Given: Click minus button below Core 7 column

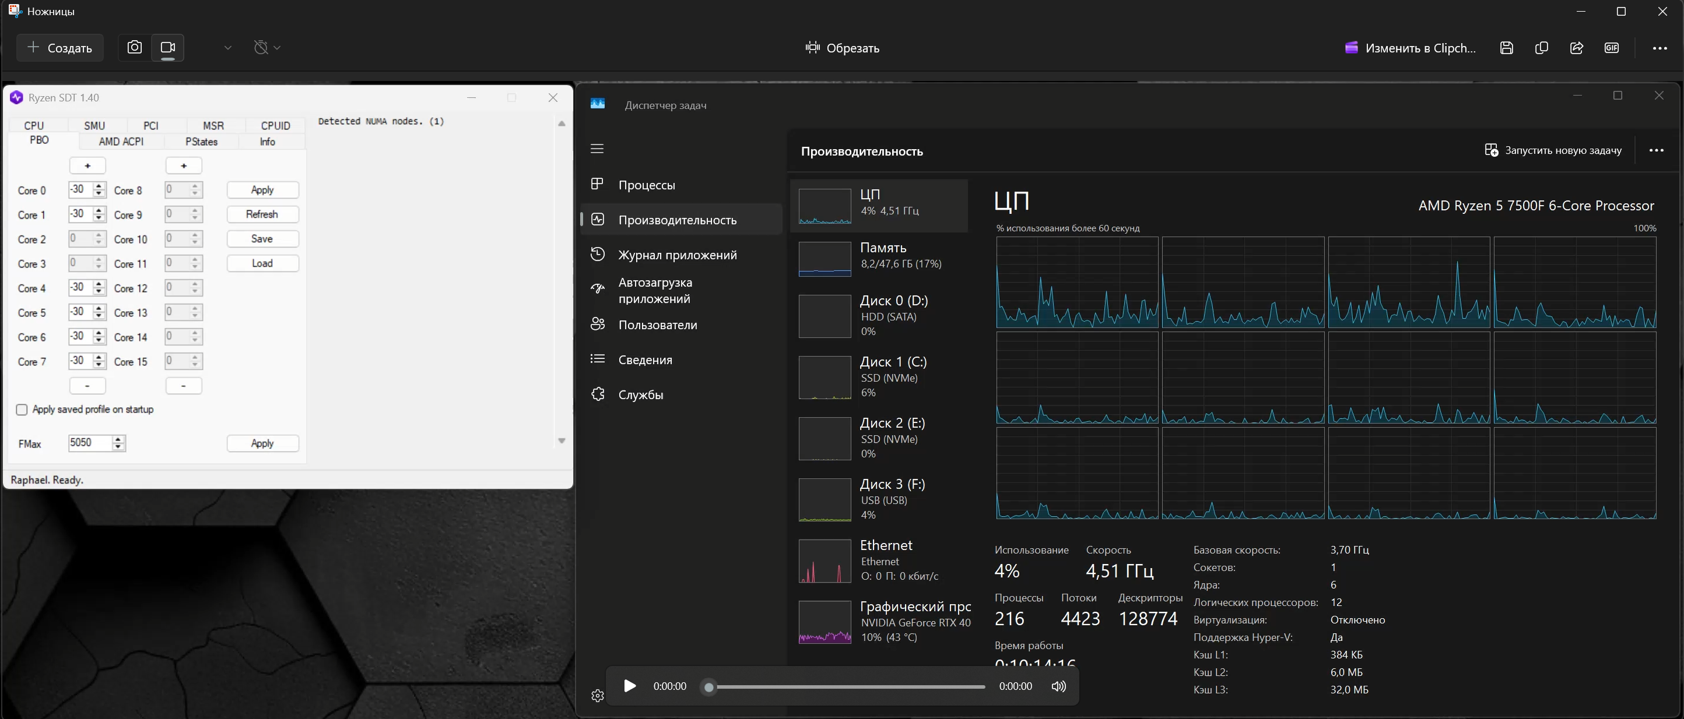Looking at the screenshot, I should click(x=87, y=386).
